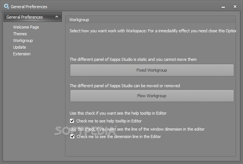This screenshot has height=164, width=243.
Task: Disable the dimension line in Editor checkbox
Action: 72,137
